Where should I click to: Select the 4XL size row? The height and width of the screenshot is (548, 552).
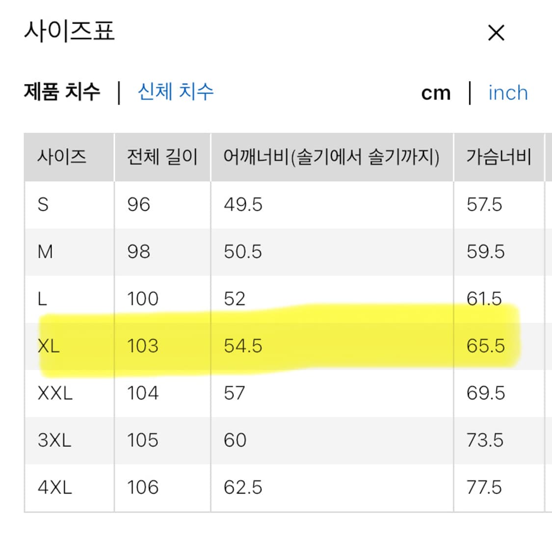(54, 487)
